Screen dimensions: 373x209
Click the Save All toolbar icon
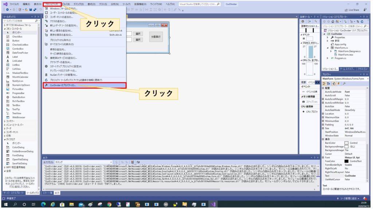pos(35,10)
